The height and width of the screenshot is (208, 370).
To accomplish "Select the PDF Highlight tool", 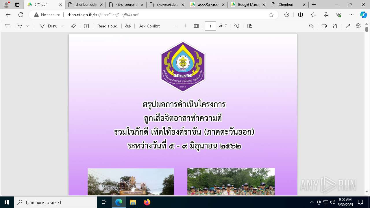I will pyautogui.click(x=20, y=26).
